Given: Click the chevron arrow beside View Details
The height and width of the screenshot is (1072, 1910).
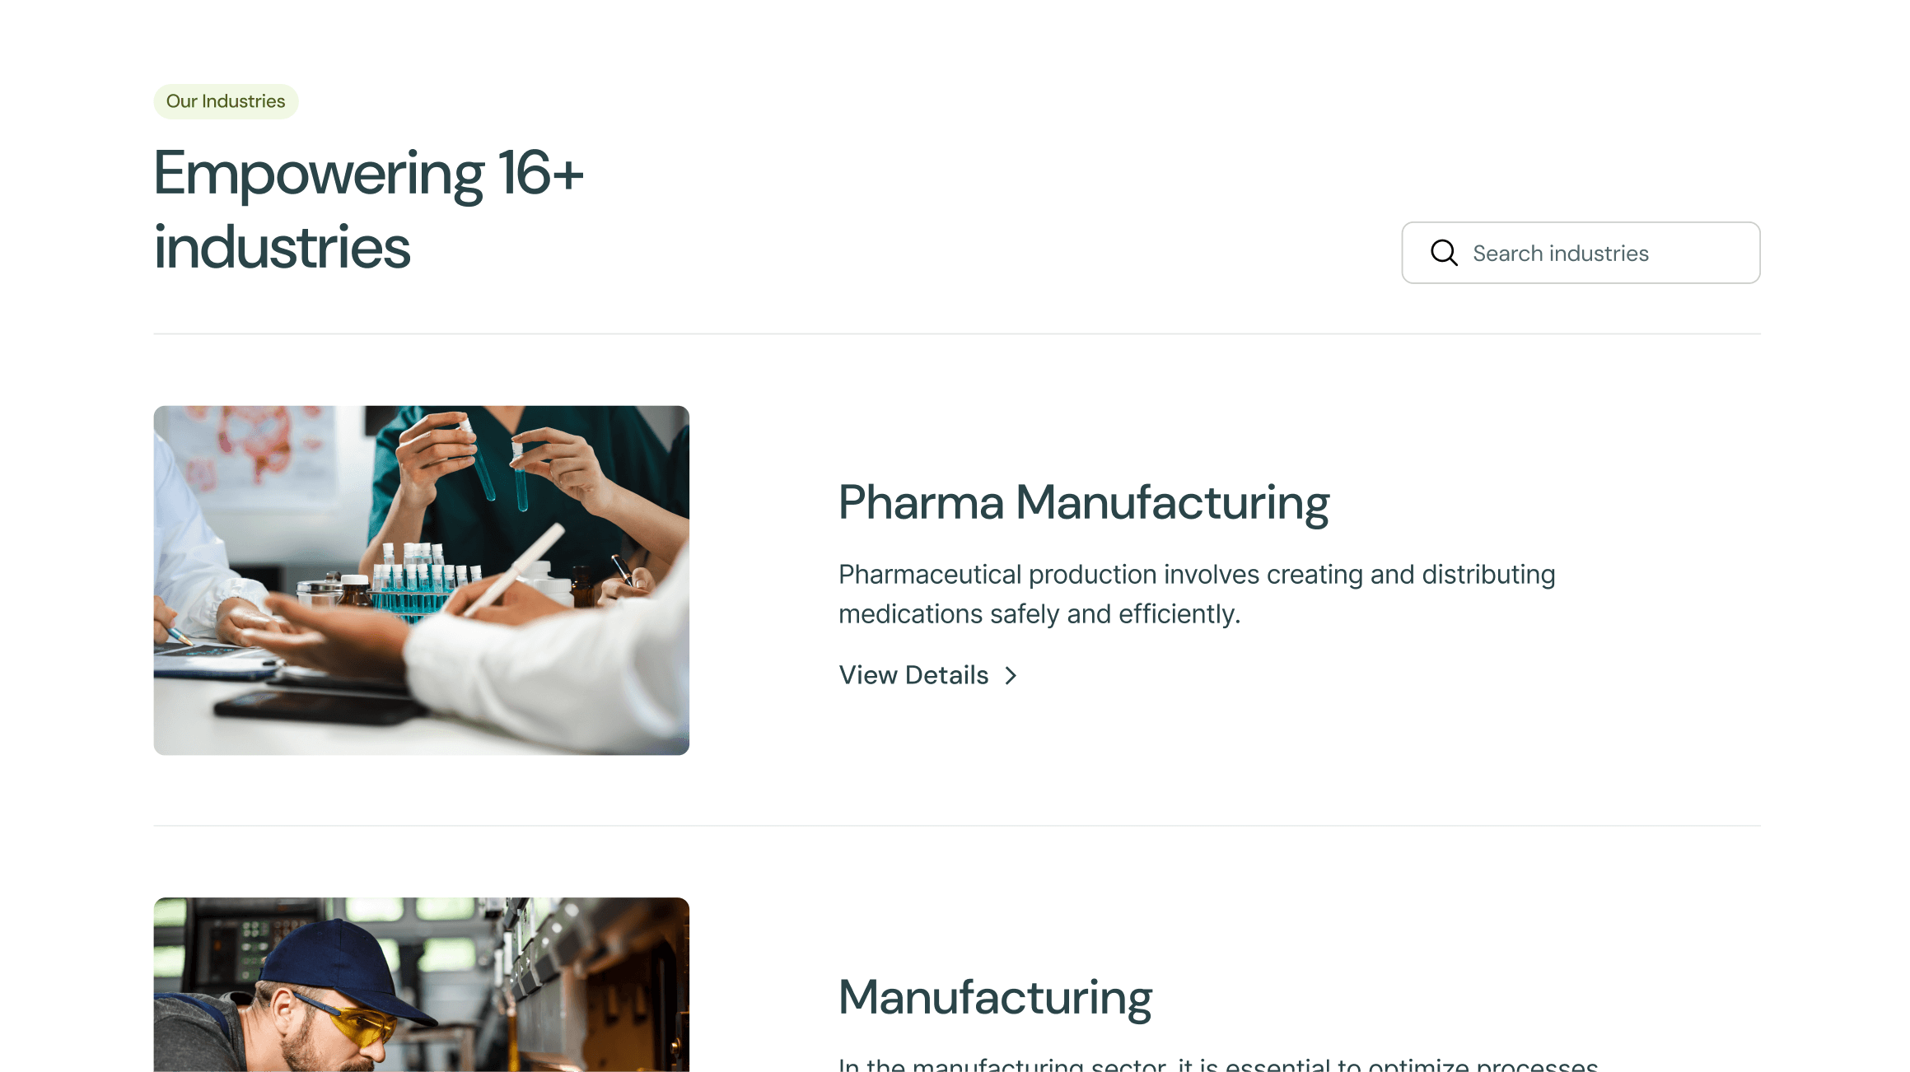Looking at the screenshot, I should pos(1011,676).
